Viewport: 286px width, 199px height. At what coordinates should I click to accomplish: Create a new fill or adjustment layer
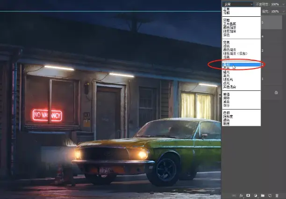click(255, 196)
